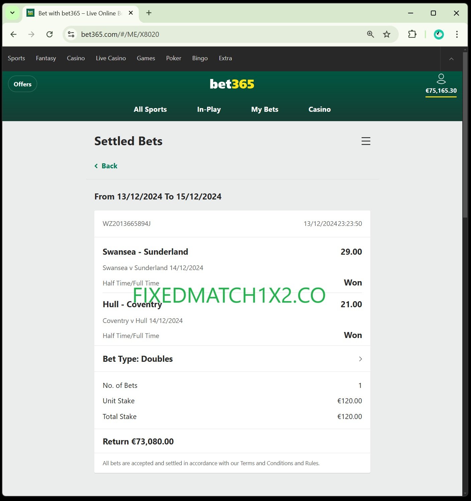Open the account user icon

click(x=441, y=79)
